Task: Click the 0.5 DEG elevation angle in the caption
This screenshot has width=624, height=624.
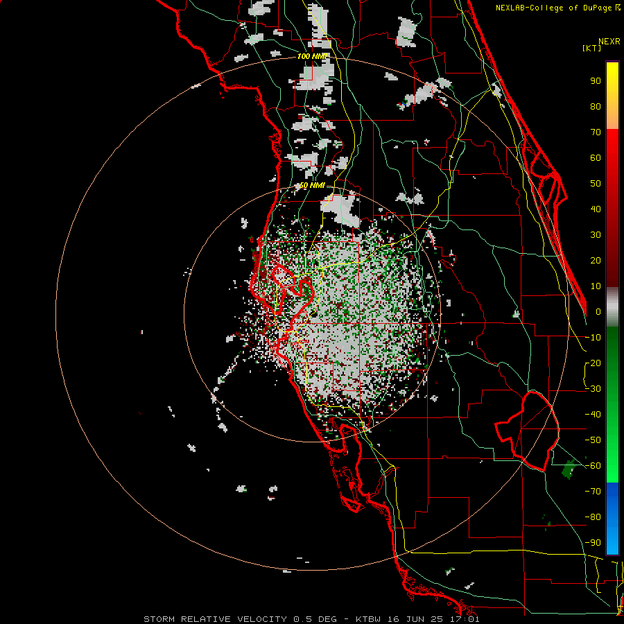Action: click(x=315, y=619)
